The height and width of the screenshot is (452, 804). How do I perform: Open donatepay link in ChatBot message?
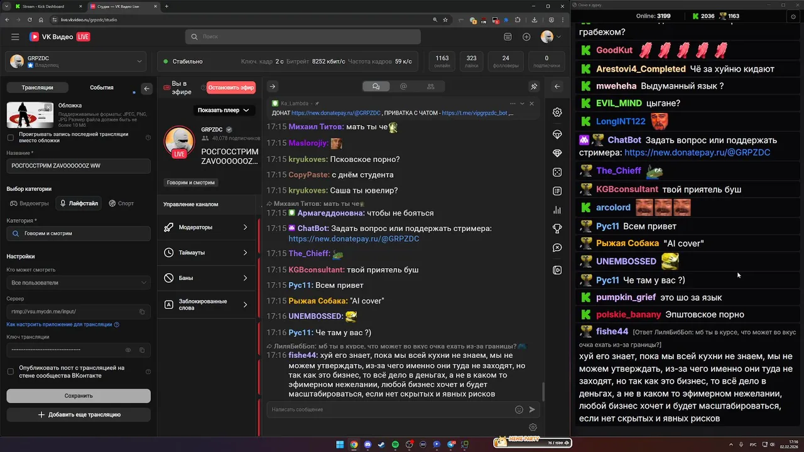(x=354, y=239)
